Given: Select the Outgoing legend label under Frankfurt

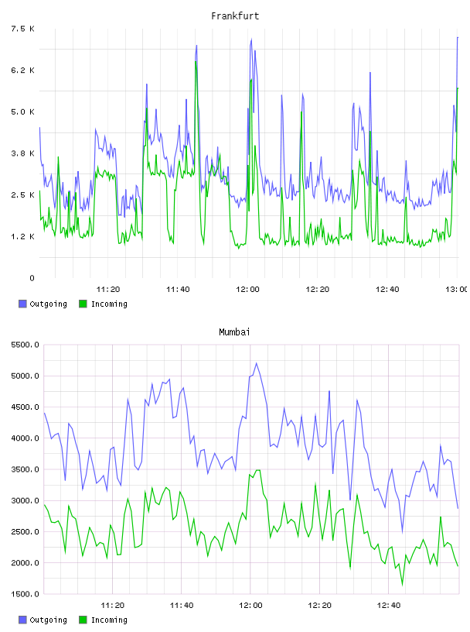Looking at the screenshot, I should pos(48,304).
